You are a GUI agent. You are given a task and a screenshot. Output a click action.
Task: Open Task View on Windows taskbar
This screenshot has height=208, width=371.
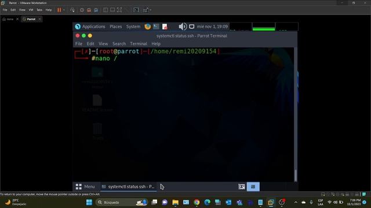[x=154, y=202]
